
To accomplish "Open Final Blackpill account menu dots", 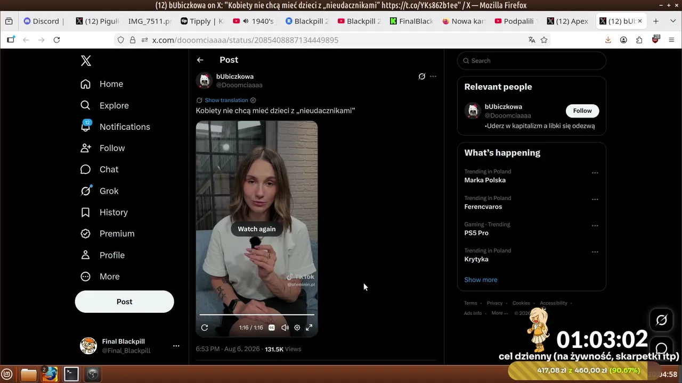I will click(x=176, y=346).
